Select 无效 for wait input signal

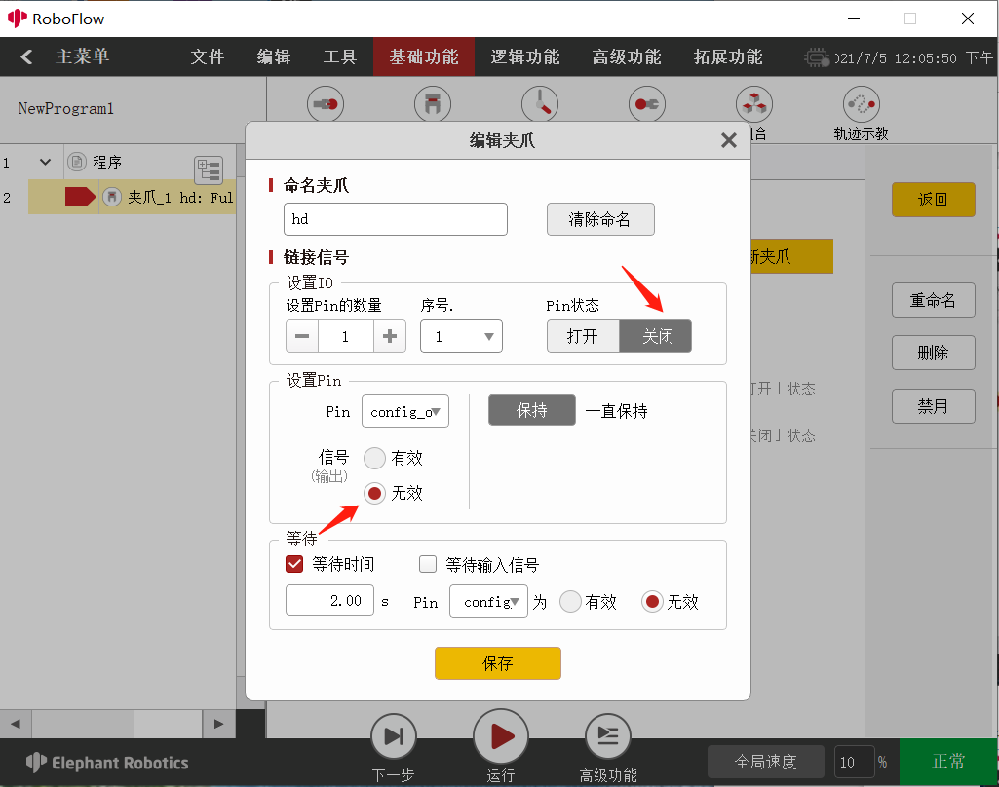[652, 602]
